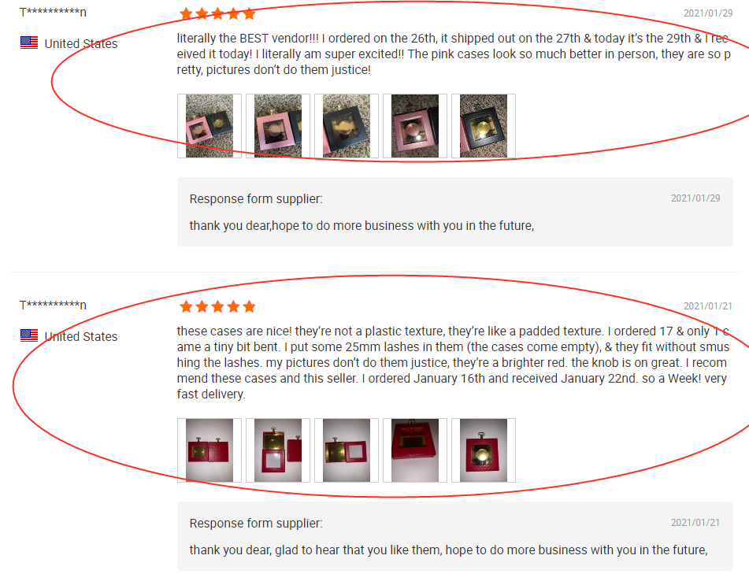
Task: View fifth photo in first review
Action: [x=484, y=126]
